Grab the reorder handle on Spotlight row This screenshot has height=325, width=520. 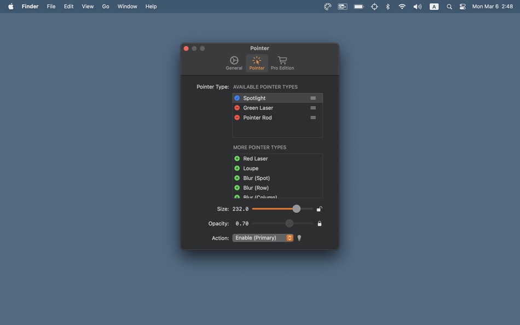(313, 98)
